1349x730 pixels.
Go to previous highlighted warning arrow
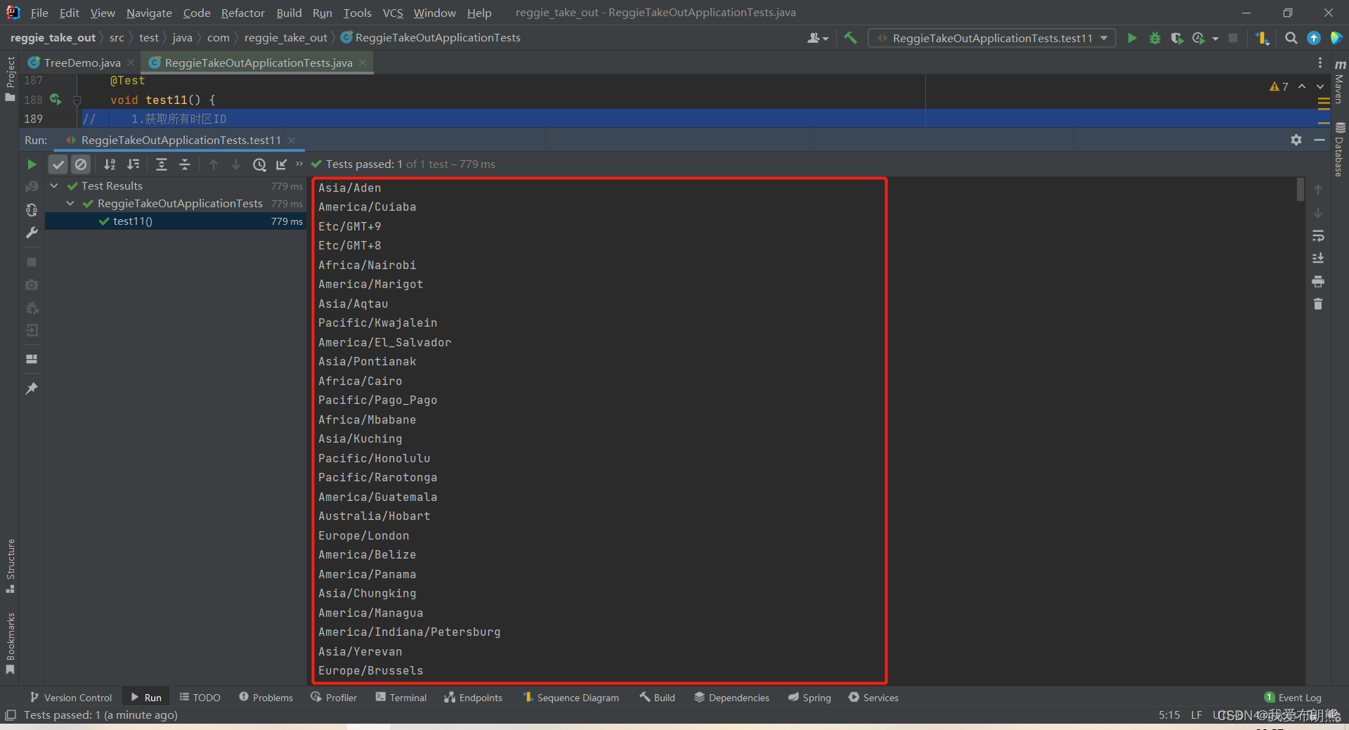(1302, 86)
